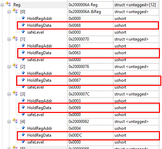Select the [0] array element row

pyautogui.click(x=23, y=12)
